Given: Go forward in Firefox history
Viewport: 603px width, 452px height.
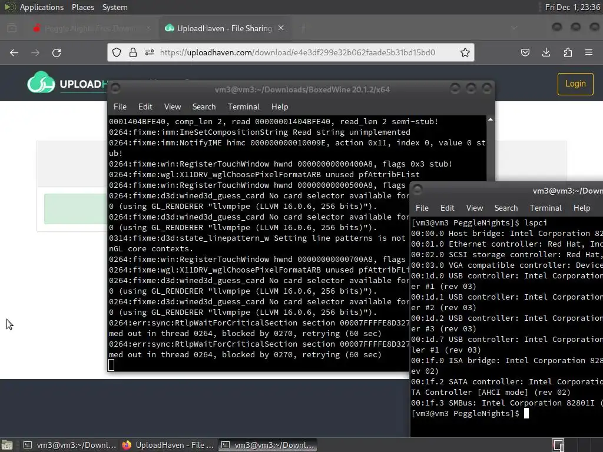Looking at the screenshot, I should (x=35, y=52).
